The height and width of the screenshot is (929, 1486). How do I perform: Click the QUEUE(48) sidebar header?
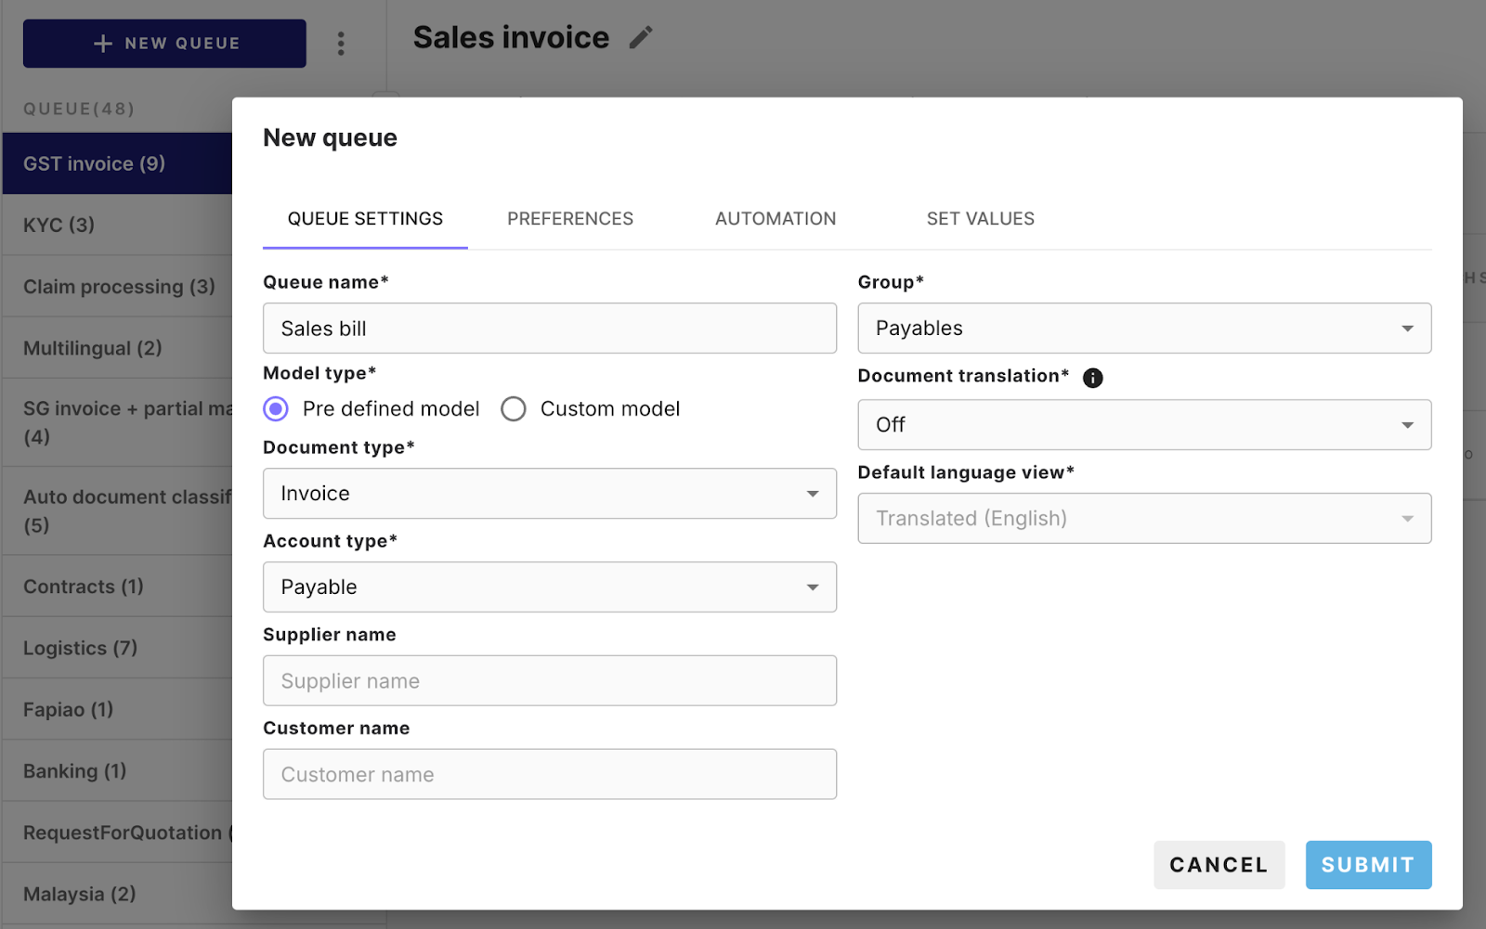tap(79, 109)
